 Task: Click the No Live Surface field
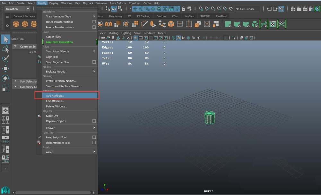(247, 9)
